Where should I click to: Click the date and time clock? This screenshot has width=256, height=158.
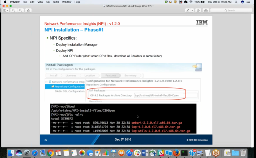pyautogui.click(x=220, y=2)
